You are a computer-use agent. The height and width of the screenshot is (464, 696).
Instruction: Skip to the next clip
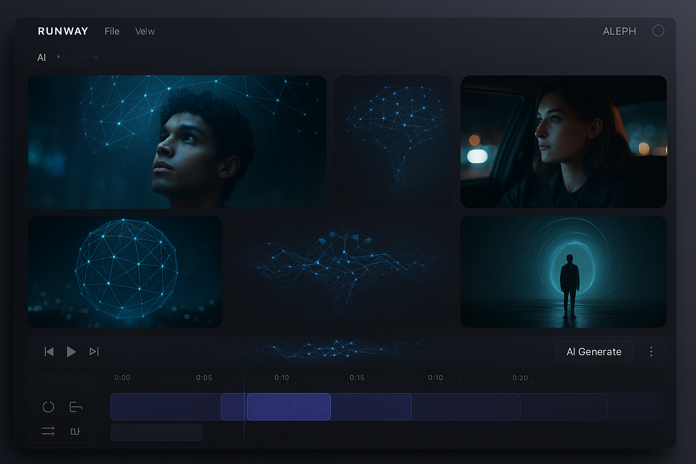coord(94,352)
